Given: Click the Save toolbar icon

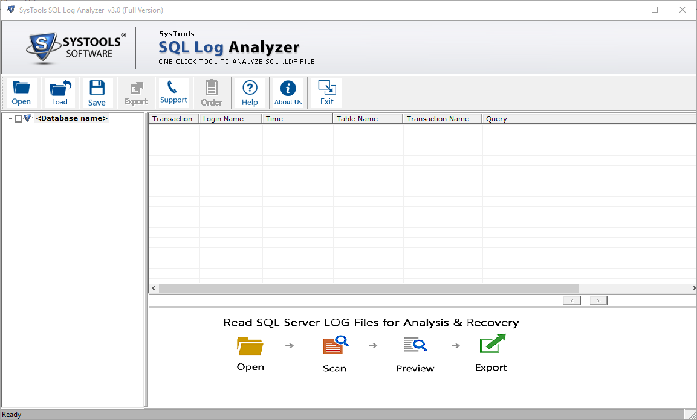Looking at the screenshot, I should 97,93.
